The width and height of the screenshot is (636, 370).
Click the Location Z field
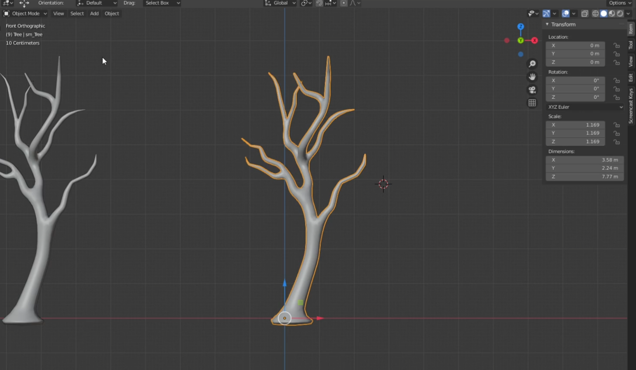576,62
